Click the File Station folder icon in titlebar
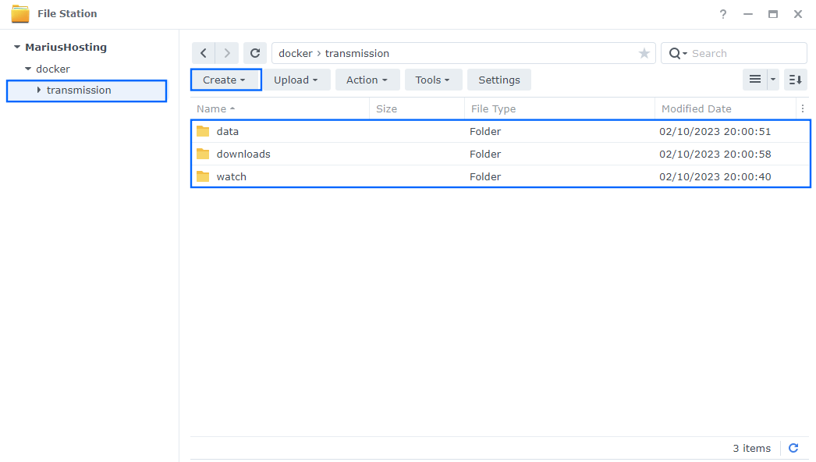 pos(22,13)
